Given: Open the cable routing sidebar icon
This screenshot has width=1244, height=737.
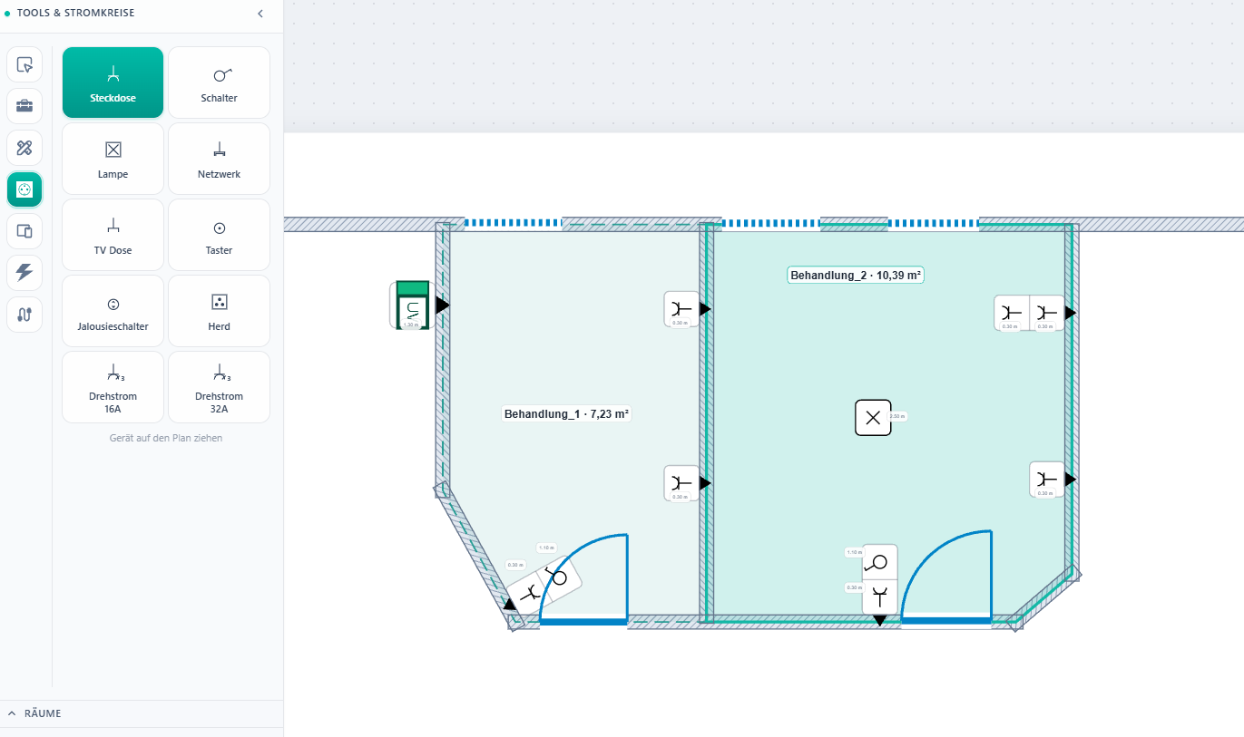Looking at the screenshot, I should tap(24, 315).
